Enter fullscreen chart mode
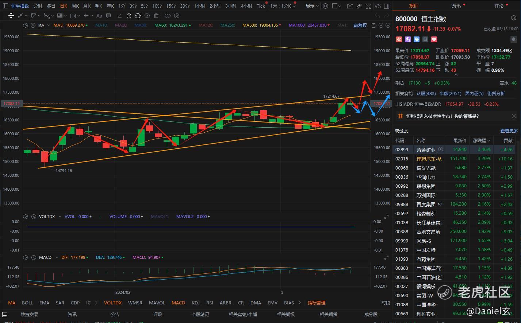The height and width of the screenshot is (323, 521). (368, 6)
